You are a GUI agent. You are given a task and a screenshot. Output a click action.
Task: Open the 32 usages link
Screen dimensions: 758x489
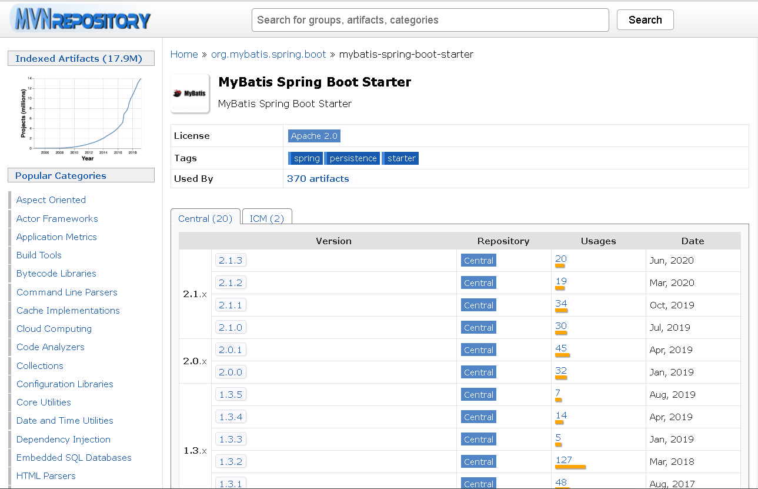tap(561, 371)
